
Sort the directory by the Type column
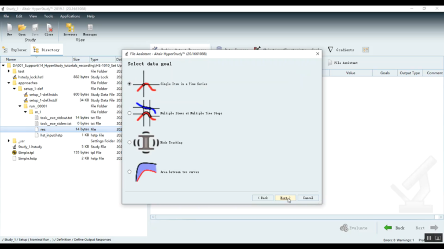[102, 59]
